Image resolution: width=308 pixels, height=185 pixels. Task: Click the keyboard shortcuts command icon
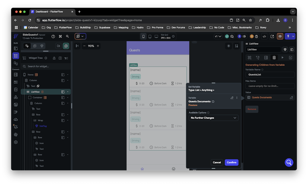pyautogui.click(x=60, y=36)
